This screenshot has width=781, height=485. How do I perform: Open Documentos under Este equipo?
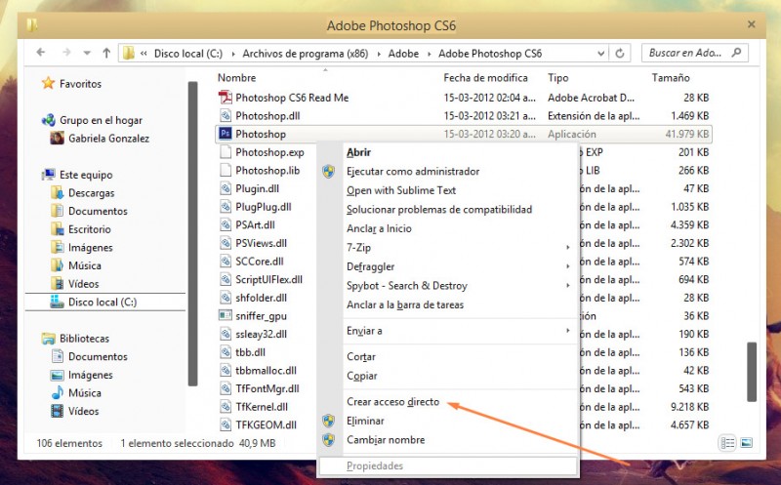click(x=98, y=211)
